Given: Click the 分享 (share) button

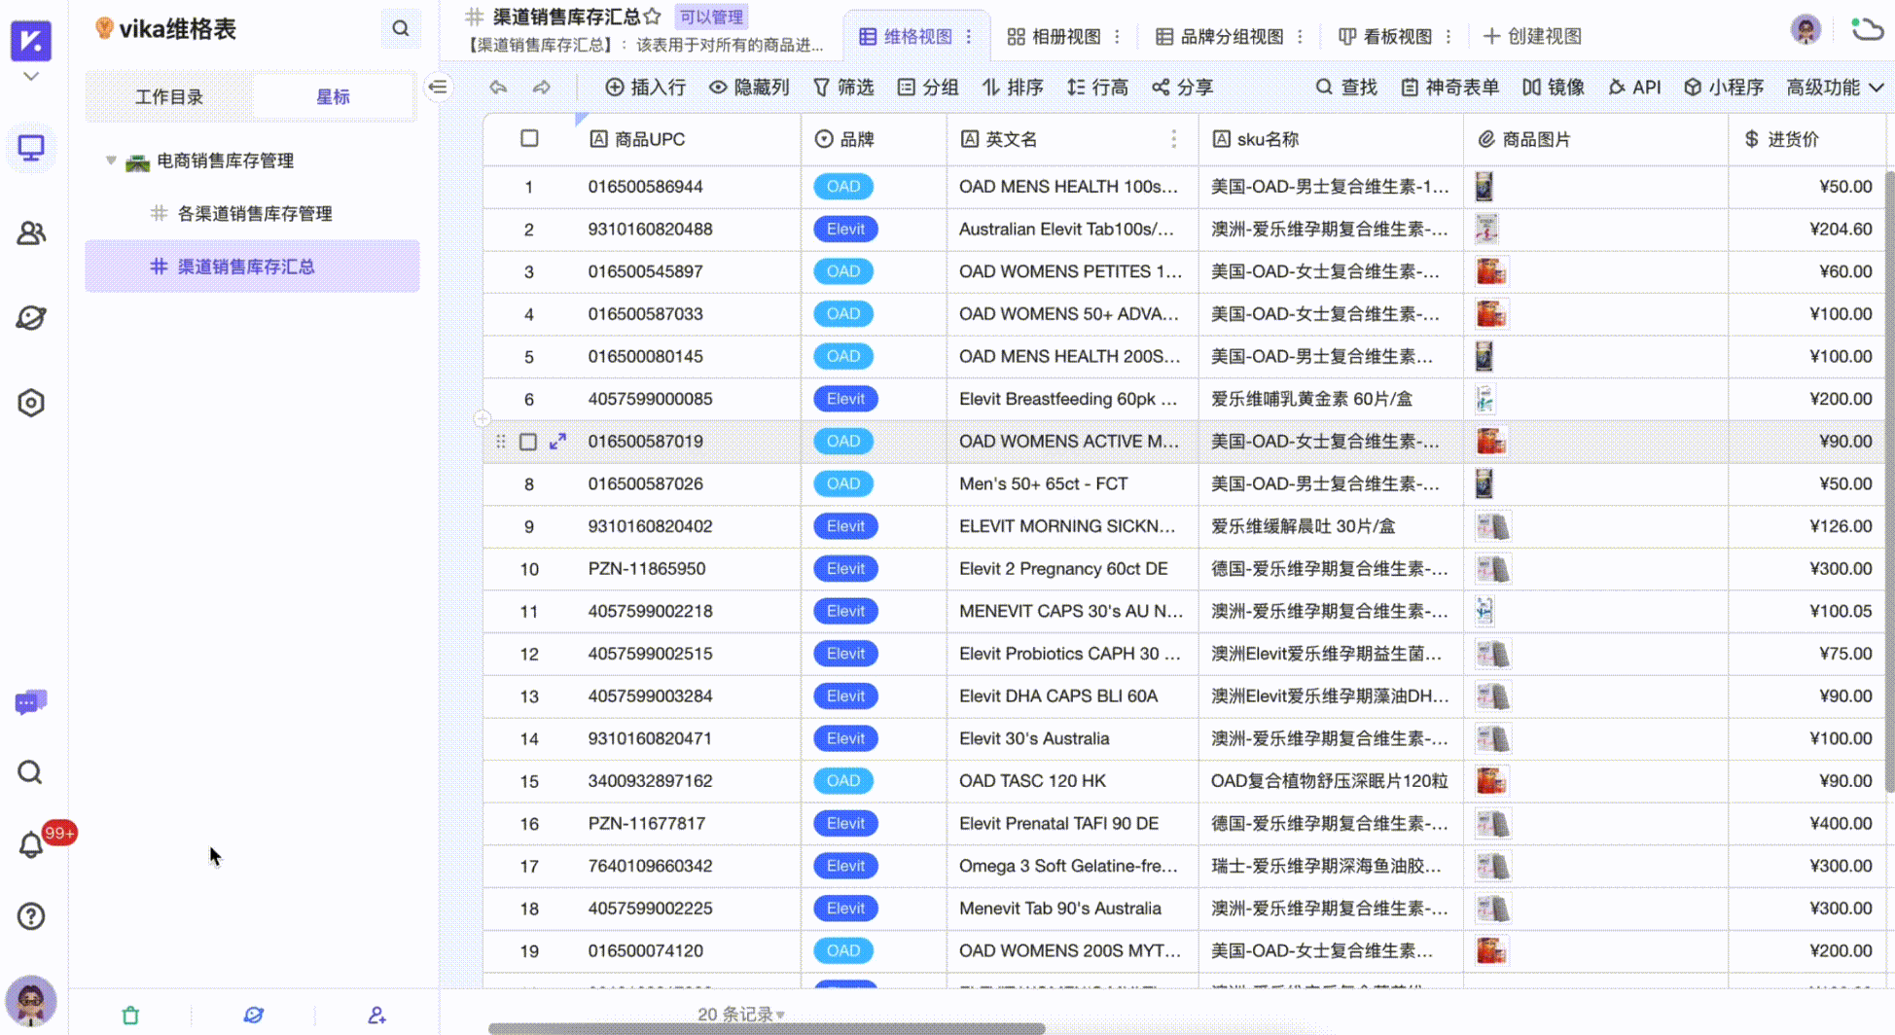Looking at the screenshot, I should pyautogui.click(x=1182, y=87).
